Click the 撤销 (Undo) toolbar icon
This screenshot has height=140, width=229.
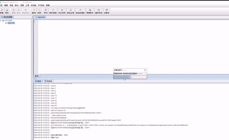click(34, 11)
